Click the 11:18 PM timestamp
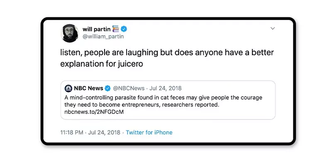The width and height of the screenshot is (332, 166). tap(72, 132)
